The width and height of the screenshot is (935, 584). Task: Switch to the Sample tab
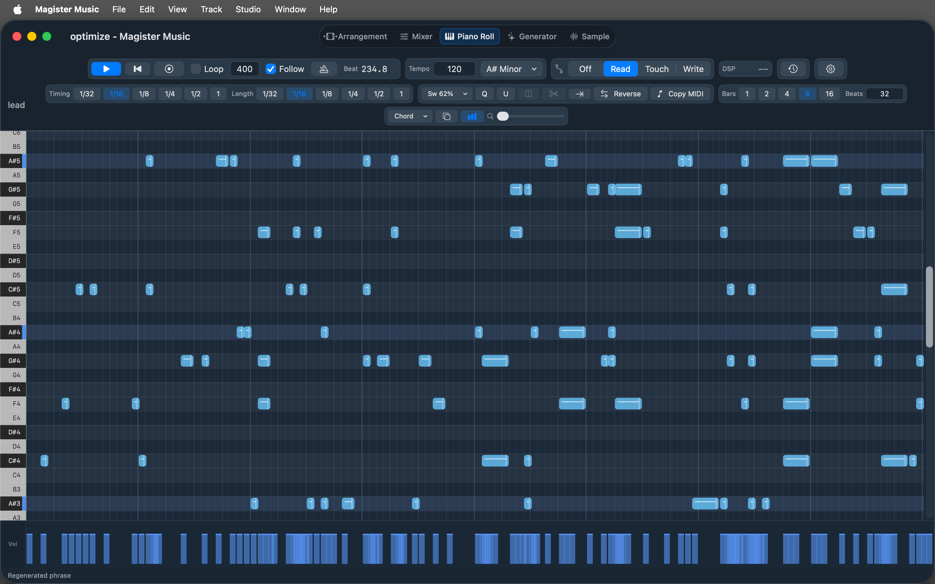tap(590, 36)
